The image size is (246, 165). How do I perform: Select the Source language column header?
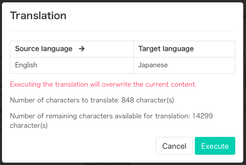(72, 49)
